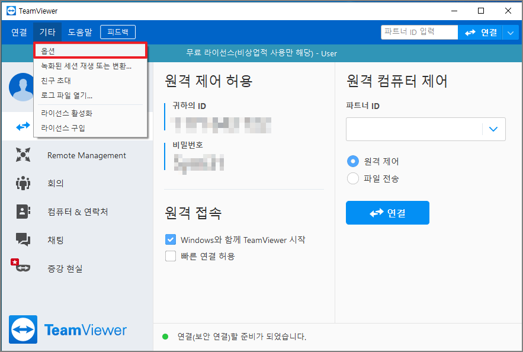Click the Remote Management label
Image resolution: width=523 pixels, height=352 pixels.
pos(86,155)
